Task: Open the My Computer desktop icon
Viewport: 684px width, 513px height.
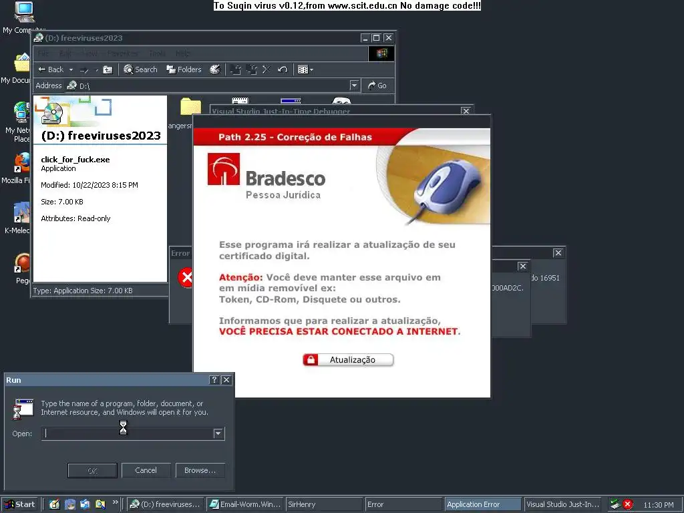Action: click(x=24, y=12)
